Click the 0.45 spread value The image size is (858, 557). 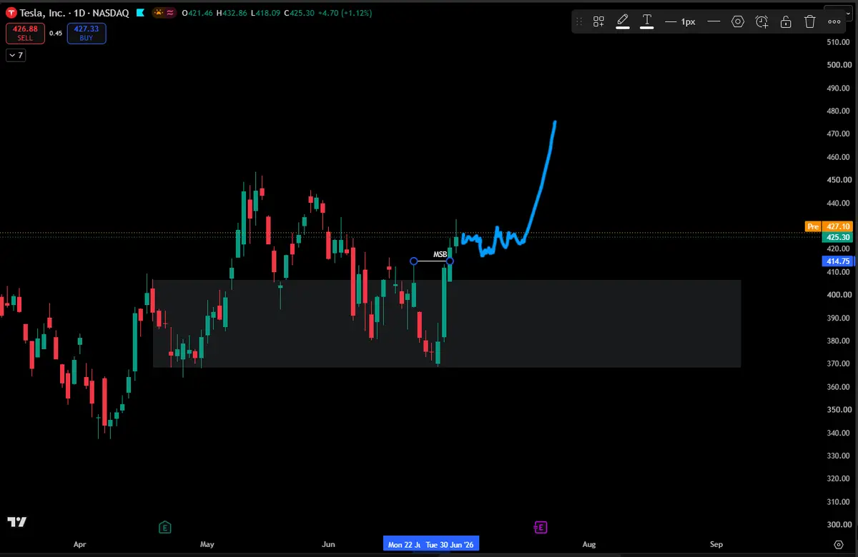pyautogui.click(x=55, y=33)
